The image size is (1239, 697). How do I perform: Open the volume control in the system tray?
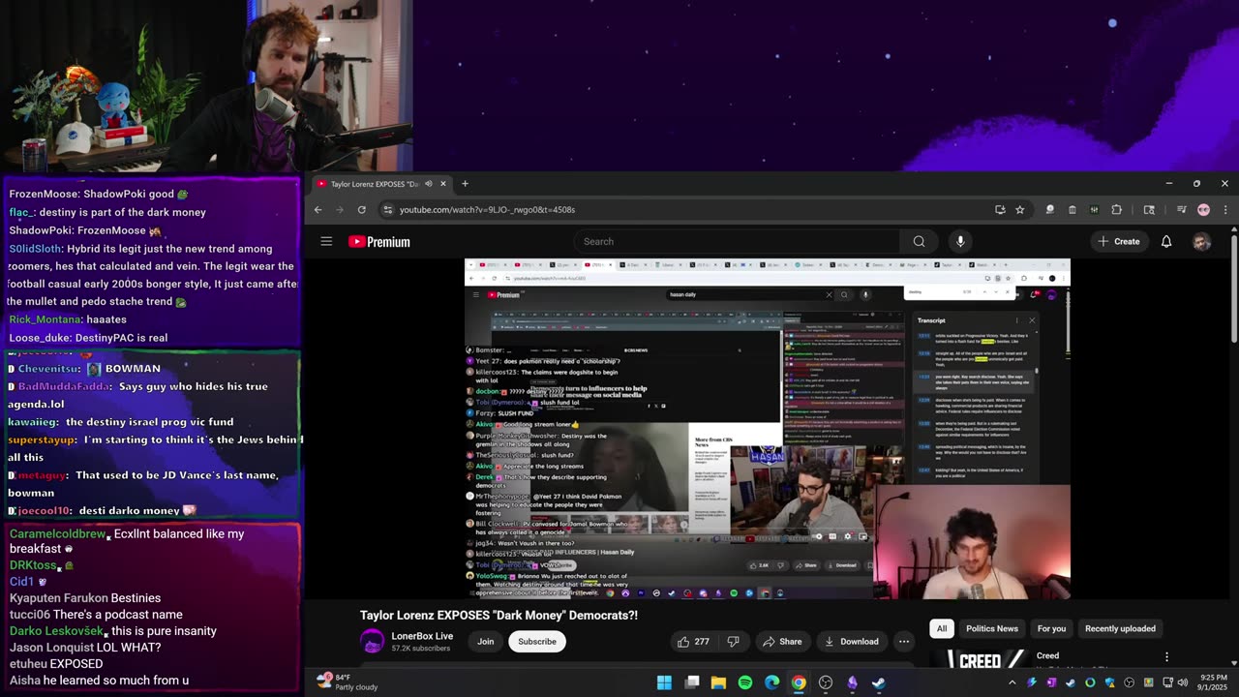1182,682
